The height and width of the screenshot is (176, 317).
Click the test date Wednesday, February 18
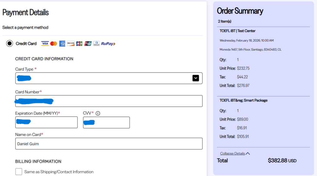[x=247, y=41]
